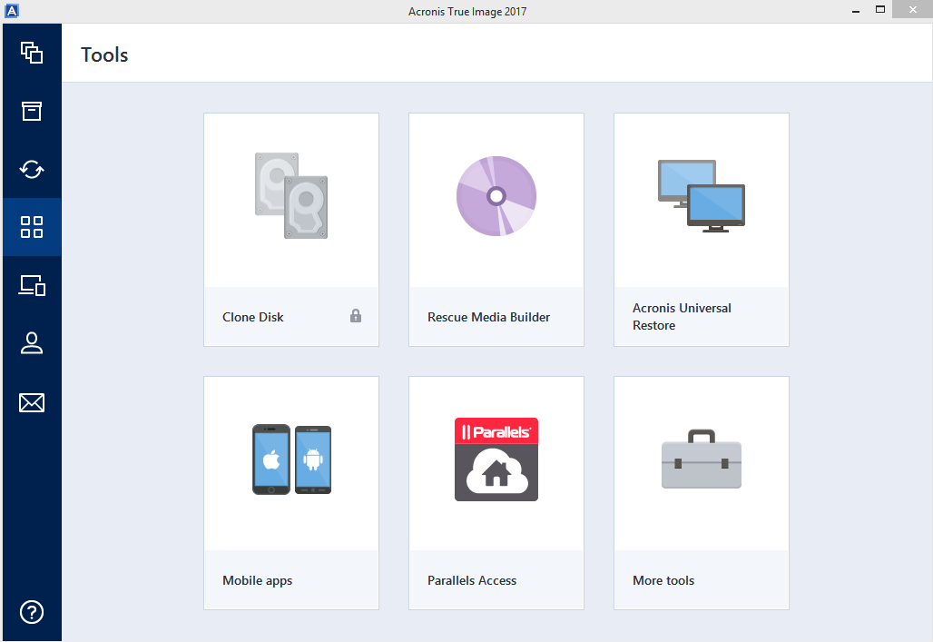933x642 pixels.
Task: Click the Acronis app icon in title bar
Action: (11, 11)
